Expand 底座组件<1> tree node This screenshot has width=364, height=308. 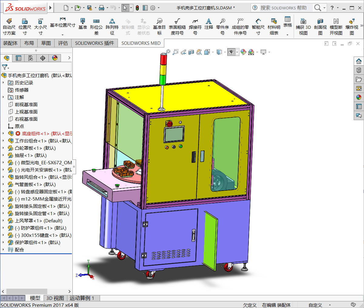click(x=3, y=133)
